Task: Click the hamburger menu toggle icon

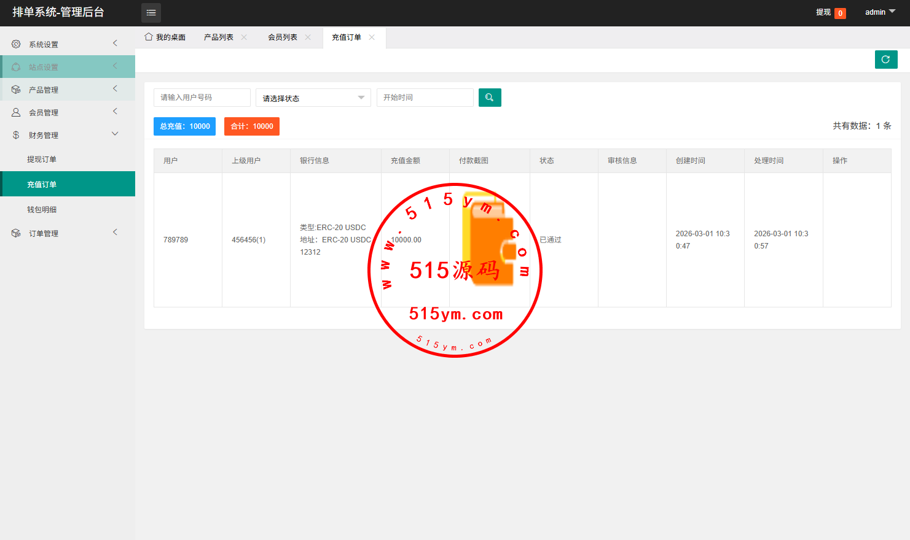Action: click(151, 13)
